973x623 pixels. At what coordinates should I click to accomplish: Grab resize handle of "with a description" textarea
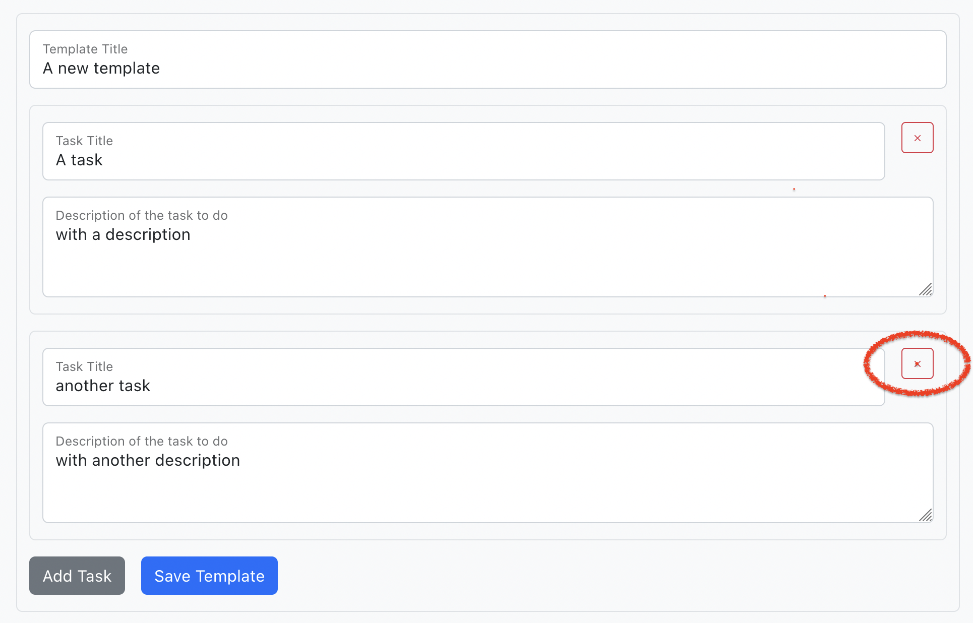(926, 289)
